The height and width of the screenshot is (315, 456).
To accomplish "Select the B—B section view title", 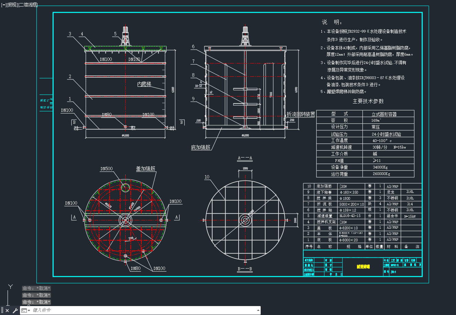I will point(245,269).
